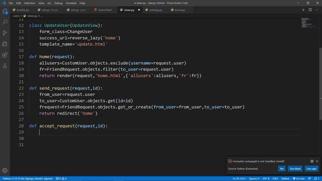Image resolution: width=322 pixels, height=181 pixels.
Task: Click line number 17 in gutter
Action: 21,57
